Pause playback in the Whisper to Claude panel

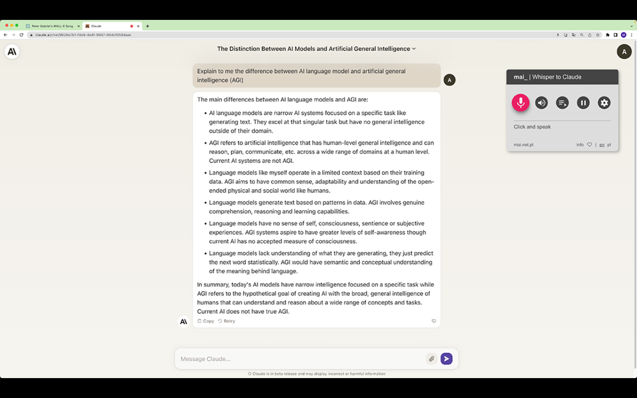pyautogui.click(x=583, y=102)
